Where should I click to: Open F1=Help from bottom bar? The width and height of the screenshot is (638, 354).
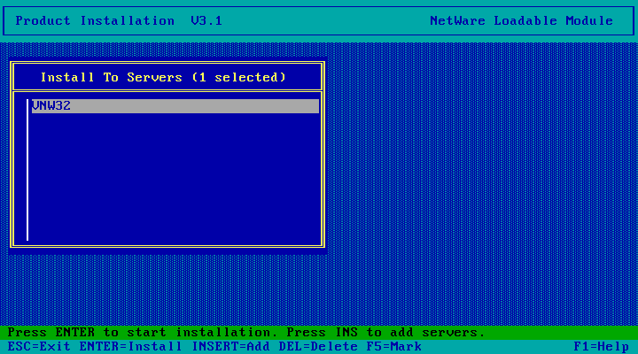[x=601, y=347]
